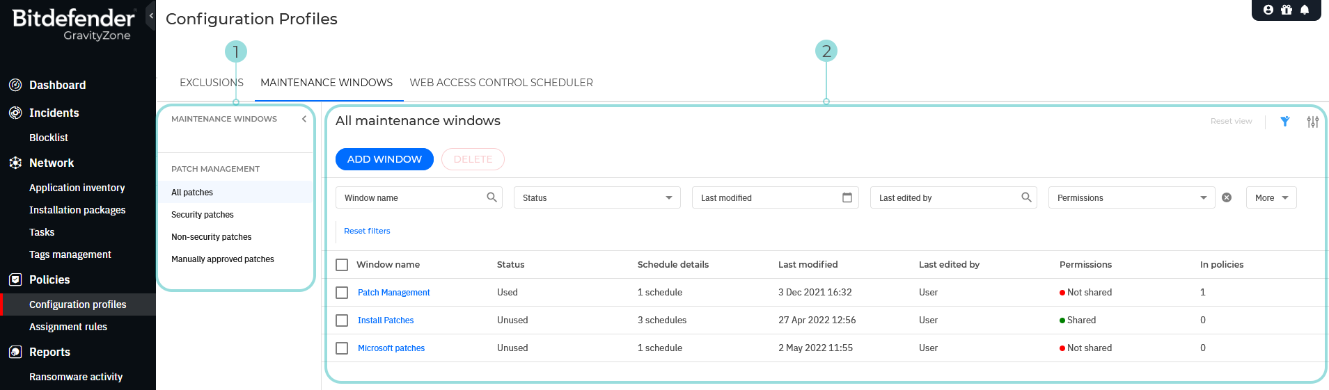
Task: Open Blocklist in the sidebar
Action: point(49,138)
